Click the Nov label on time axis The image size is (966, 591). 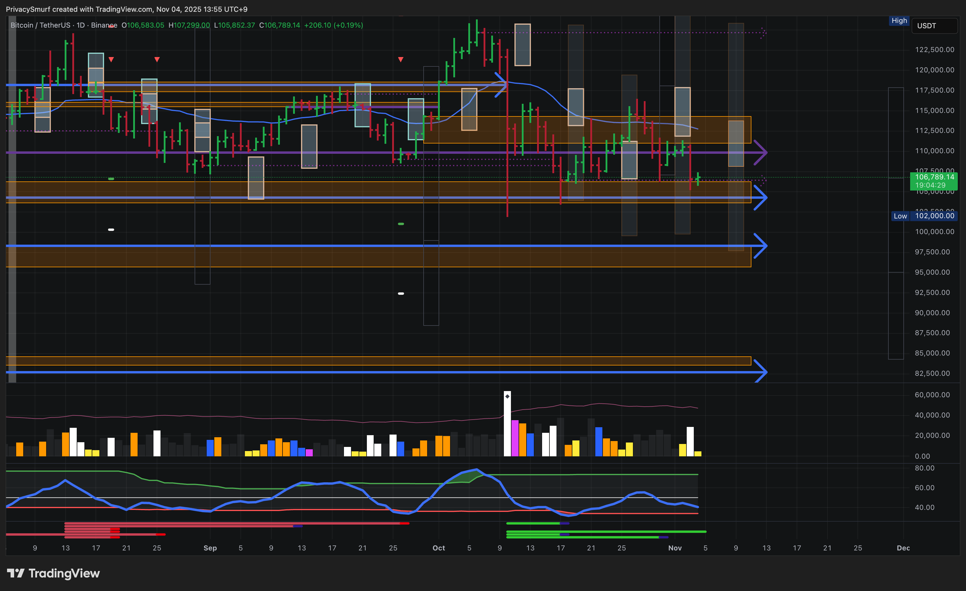click(675, 548)
